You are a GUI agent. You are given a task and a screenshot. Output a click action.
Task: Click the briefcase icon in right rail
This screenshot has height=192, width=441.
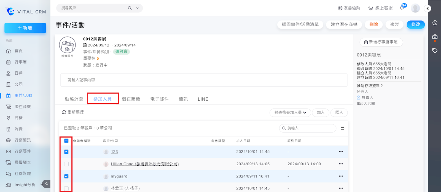435,37
